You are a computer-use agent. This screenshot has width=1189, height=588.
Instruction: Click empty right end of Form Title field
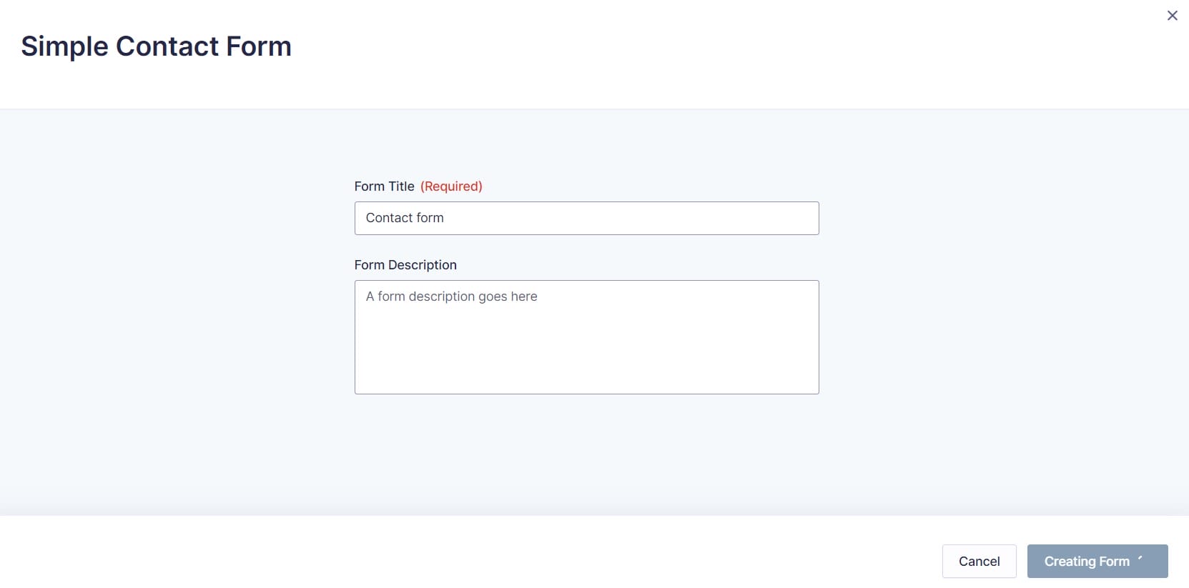(772, 218)
